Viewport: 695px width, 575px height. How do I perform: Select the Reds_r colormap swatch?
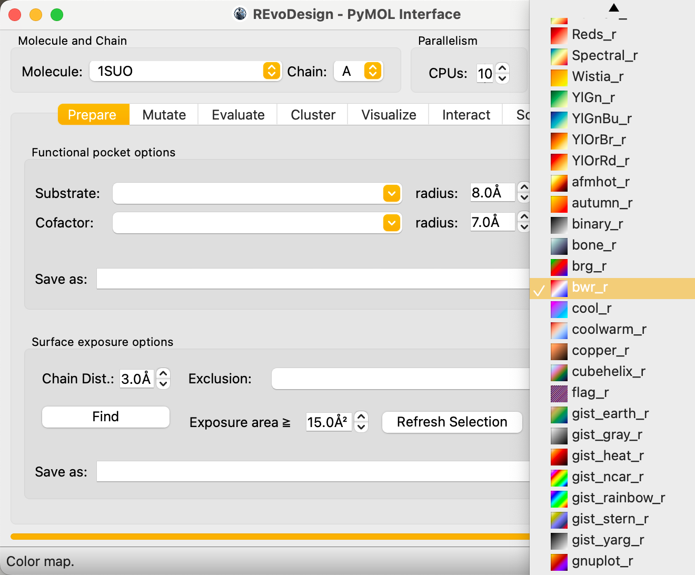click(x=559, y=35)
